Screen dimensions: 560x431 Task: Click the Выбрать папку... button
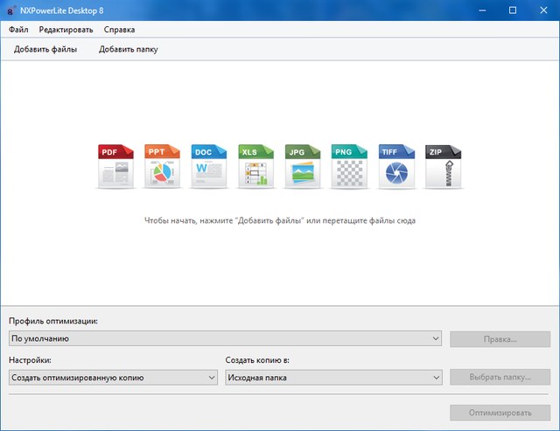click(x=500, y=377)
